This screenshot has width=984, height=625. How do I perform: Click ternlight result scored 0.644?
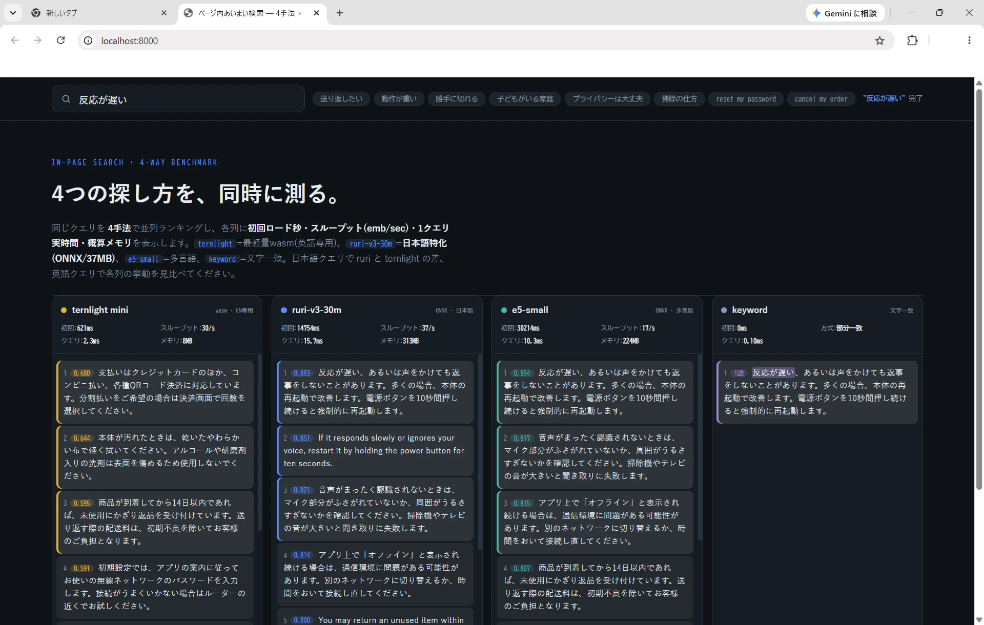[155, 457]
